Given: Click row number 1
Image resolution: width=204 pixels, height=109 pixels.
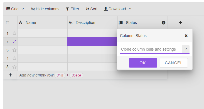Looking at the screenshot, I should [8, 34].
